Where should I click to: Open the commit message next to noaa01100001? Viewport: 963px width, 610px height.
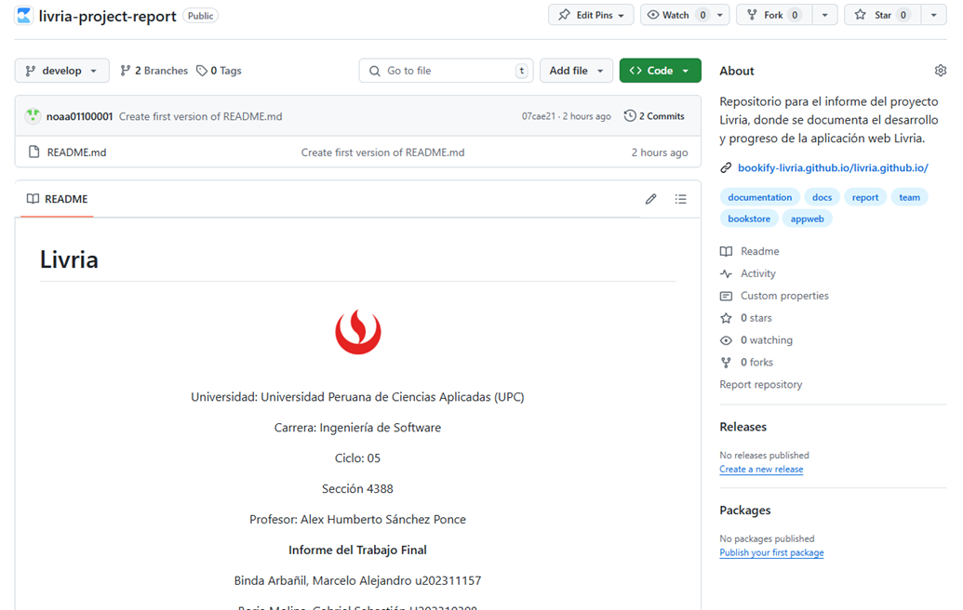click(201, 116)
